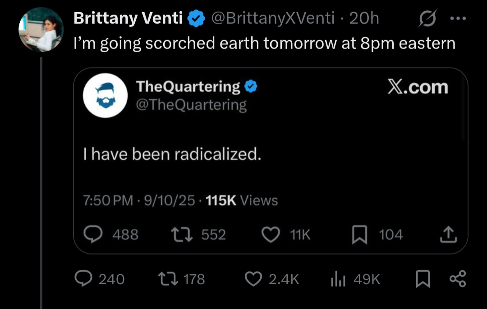Screen dimensions: 487x309
Task: Open the quoted post text 'I have been radicalized.'
Action: pyautogui.click(x=173, y=154)
